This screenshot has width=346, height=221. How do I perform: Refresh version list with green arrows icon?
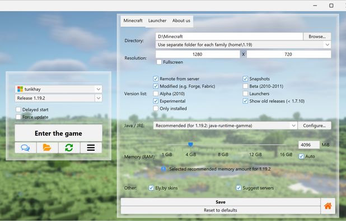point(69,148)
